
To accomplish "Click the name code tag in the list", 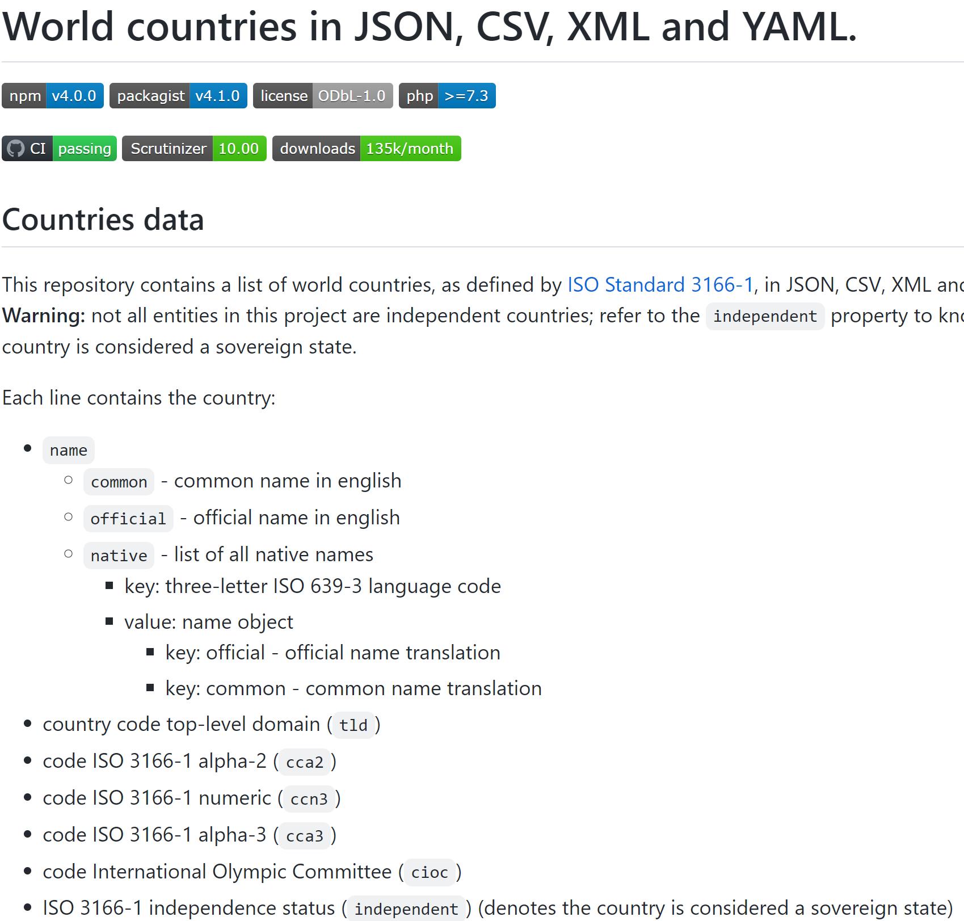I will pyautogui.click(x=69, y=451).
